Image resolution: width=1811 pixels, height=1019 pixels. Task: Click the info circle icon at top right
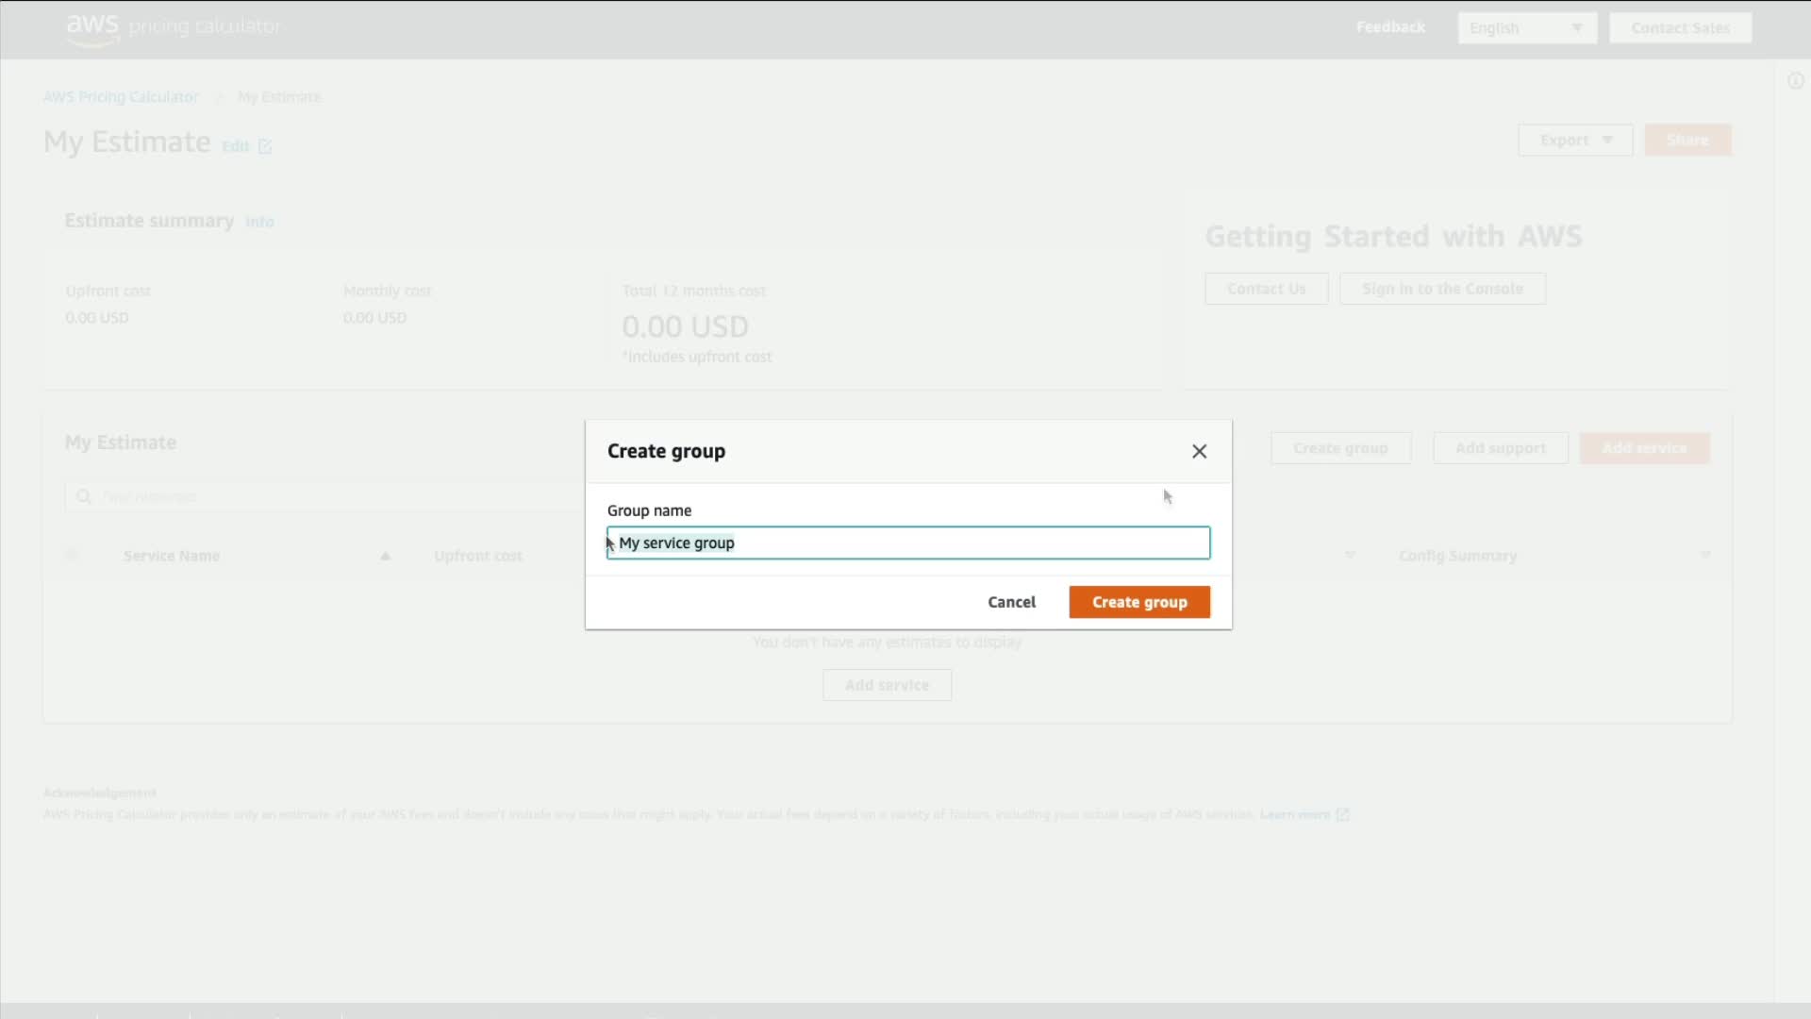(1795, 81)
